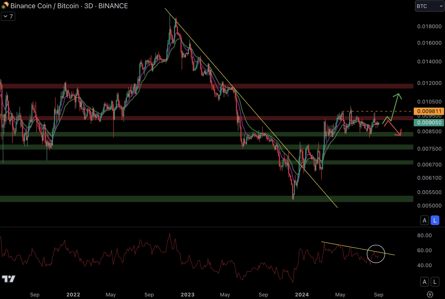Click the 0.007500 price axis value

pyautogui.click(x=429, y=149)
